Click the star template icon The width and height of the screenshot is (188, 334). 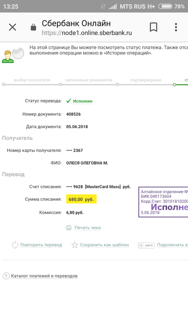point(75,245)
